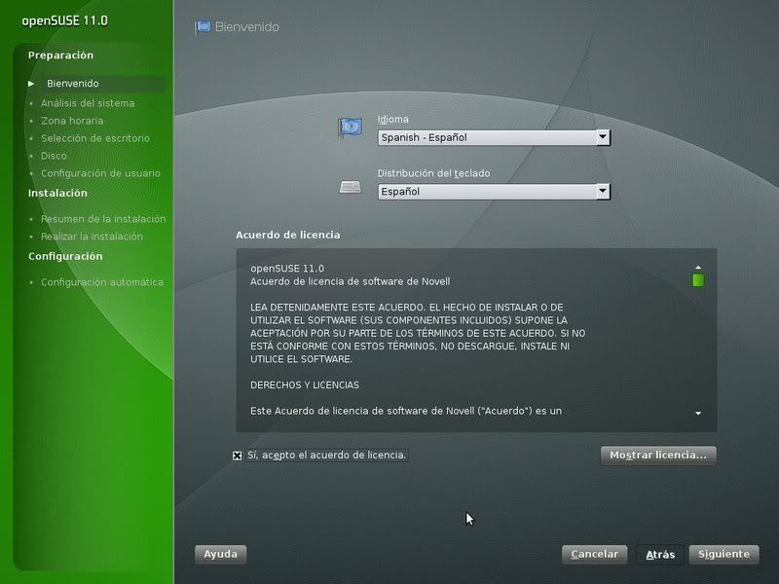The image size is (779, 584).
Task: Select the Bienvenido step in sidebar
Action: [72, 84]
